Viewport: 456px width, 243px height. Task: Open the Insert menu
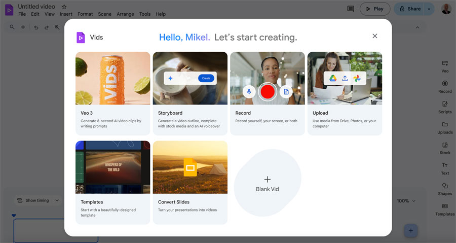(x=66, y=14)
